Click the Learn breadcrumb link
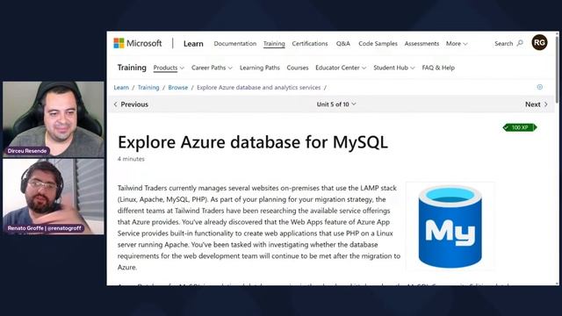Image resolution: width=562 pixels, height=316 pixels. click(x=121, y=88)
